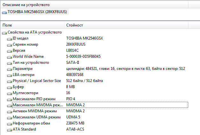Select the Активен MWDMA режим row
The height and width of the screenshot is (135, 200).
(34, 111)
